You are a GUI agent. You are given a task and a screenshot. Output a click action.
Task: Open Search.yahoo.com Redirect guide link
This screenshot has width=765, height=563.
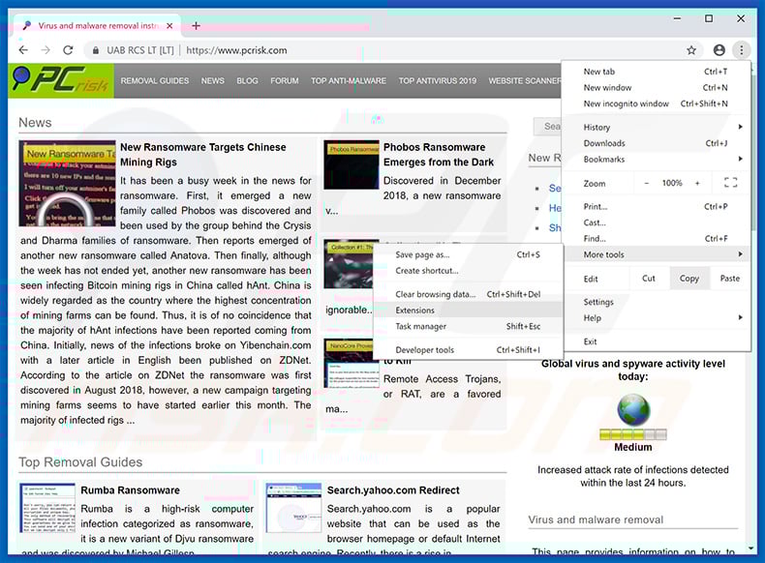[393, 490]
